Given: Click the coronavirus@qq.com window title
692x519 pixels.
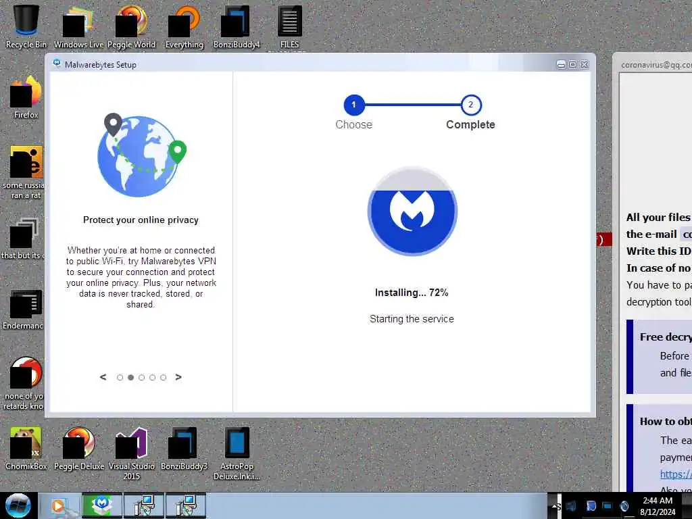Looking at the screenshot, I should click(x=656, y=65).
